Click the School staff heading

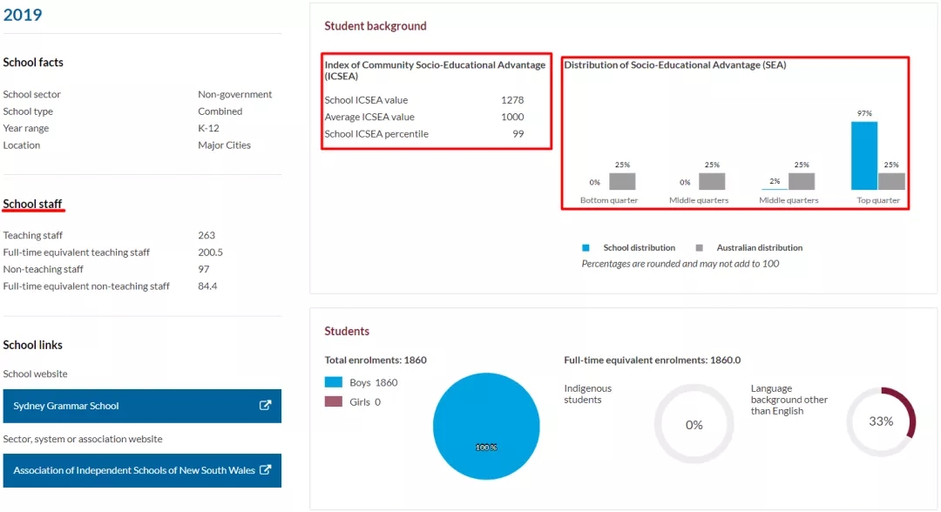tap(32, 204)
